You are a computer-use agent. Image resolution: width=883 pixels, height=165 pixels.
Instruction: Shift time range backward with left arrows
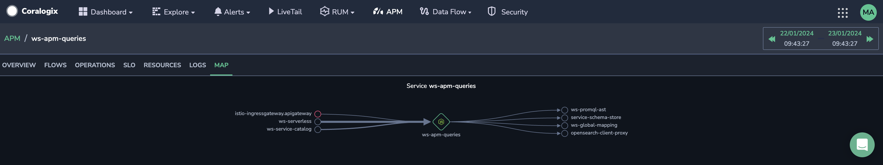point(772,39)
